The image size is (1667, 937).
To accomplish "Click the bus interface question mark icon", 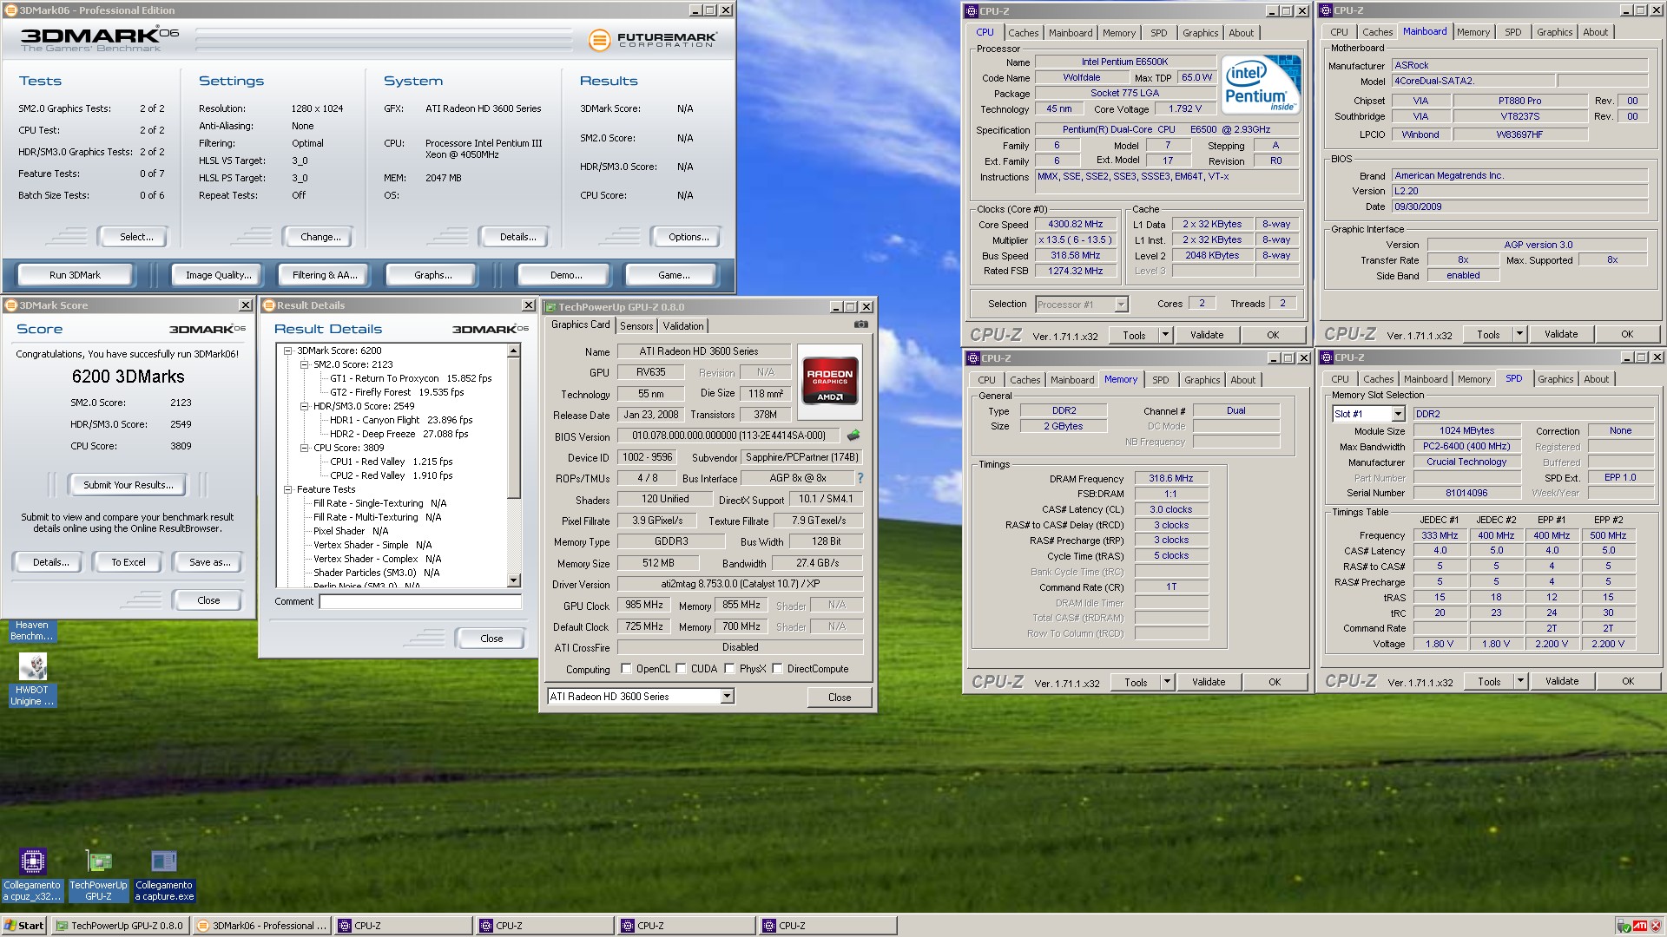I will click(x=860, y=478).
